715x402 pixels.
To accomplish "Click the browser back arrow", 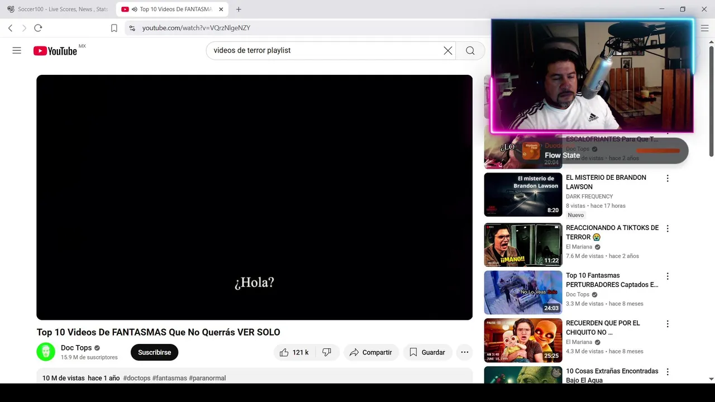I will pyautogui.click(x=10, y=28).
